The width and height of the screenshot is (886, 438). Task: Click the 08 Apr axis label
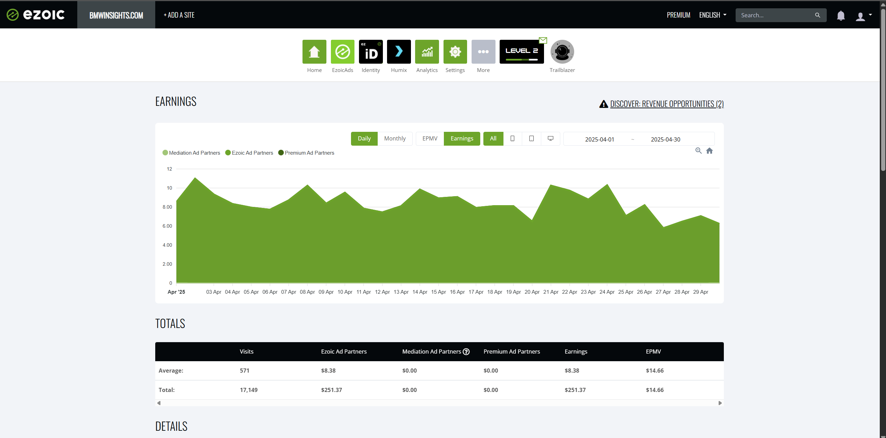pos(307,292)
